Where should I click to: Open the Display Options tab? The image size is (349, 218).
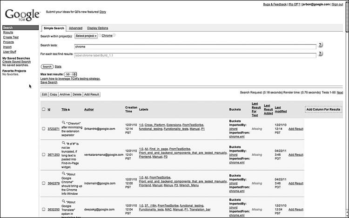pos(98,28)
